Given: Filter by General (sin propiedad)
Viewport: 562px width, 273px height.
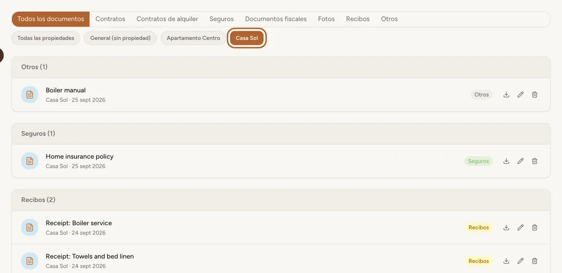Looking at the screenshot, I should point(120,38).
